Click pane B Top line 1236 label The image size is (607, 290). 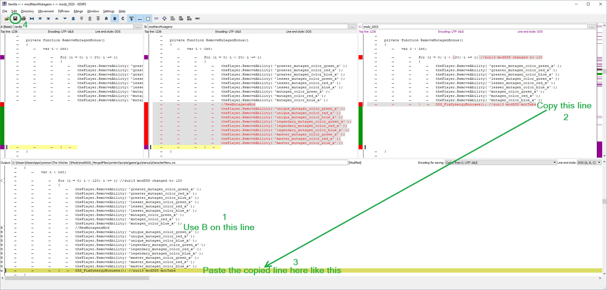pyautogui.click(x=153, y=32)
